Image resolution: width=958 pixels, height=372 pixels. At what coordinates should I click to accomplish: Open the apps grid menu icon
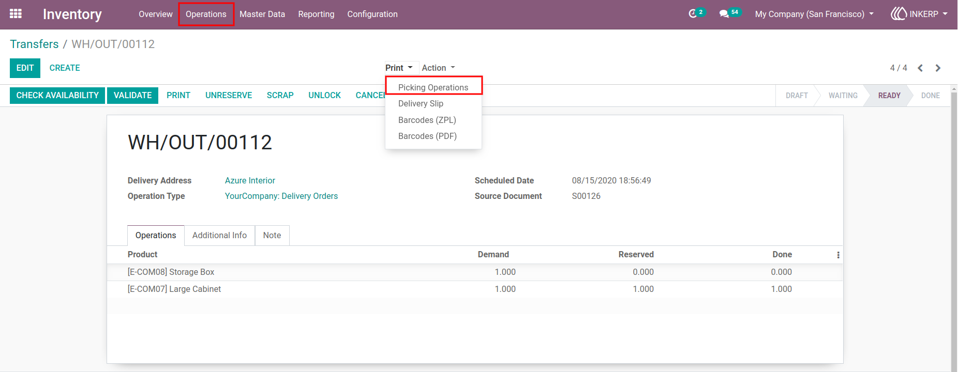(16, 14)
